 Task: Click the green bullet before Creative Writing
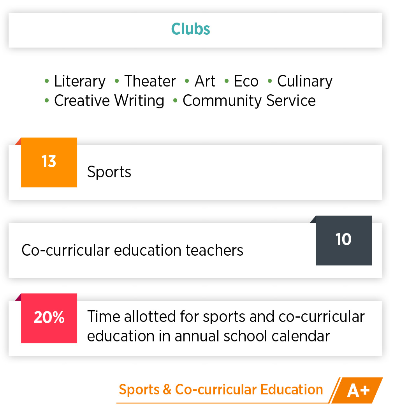coord(47,101)
